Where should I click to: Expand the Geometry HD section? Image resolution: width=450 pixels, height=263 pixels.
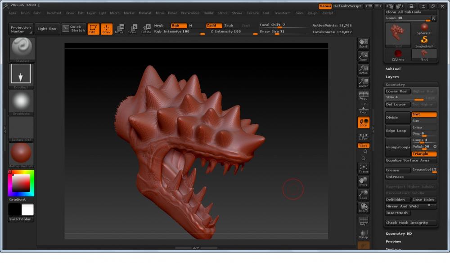pos(398,233)
